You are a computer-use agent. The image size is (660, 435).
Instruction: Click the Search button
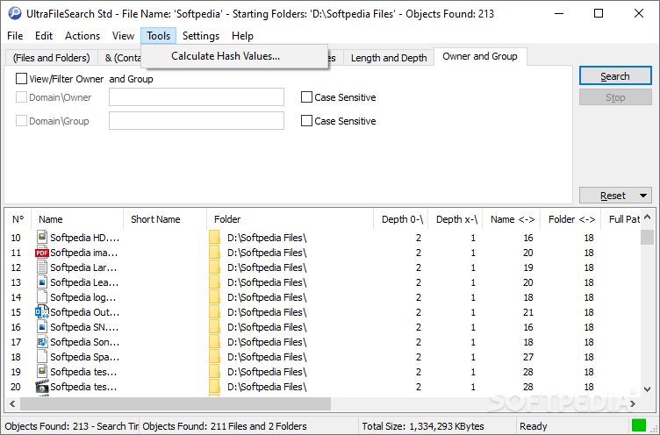coord(615,76)
